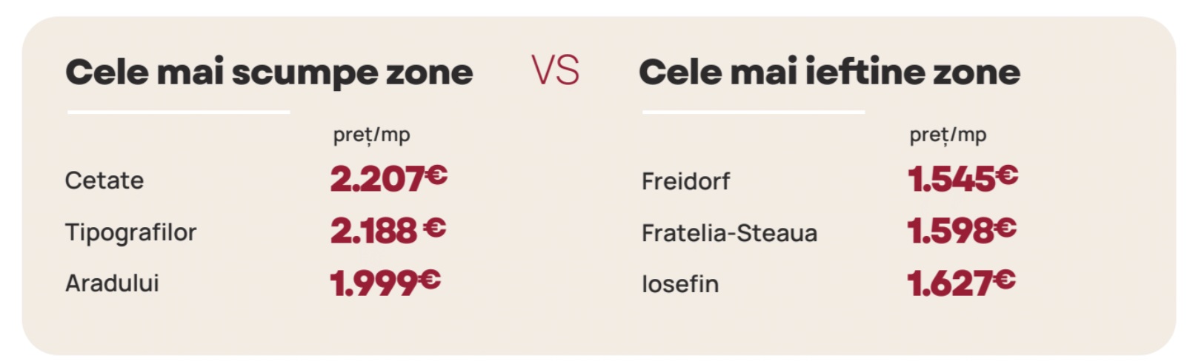Click the 1.545€ Freidorf price

pyautogui.click(x=962, y=178)
